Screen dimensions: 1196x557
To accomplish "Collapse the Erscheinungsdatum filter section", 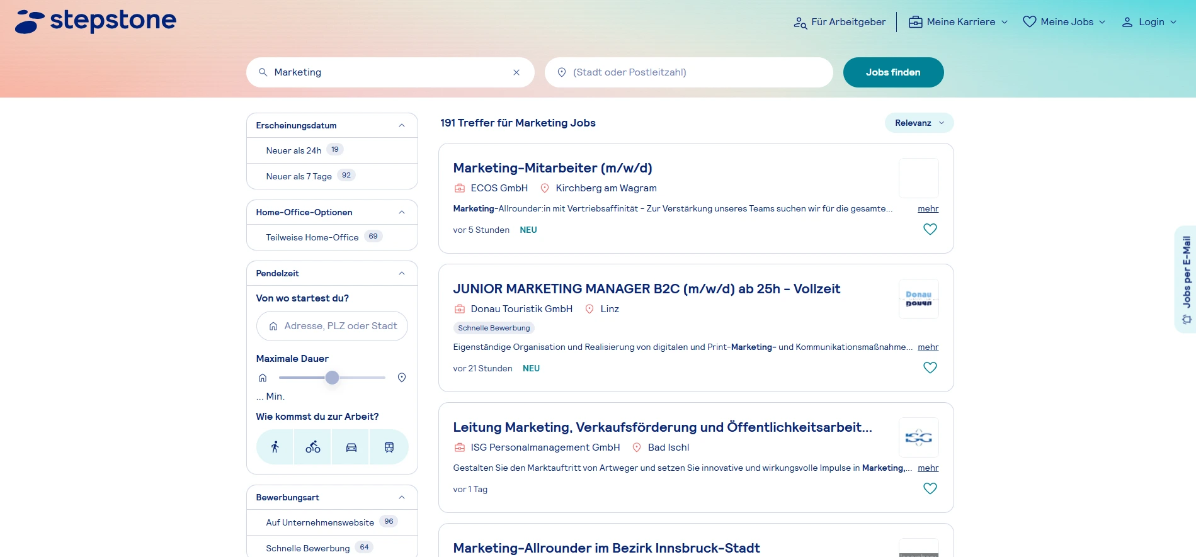I will (402, 125).
